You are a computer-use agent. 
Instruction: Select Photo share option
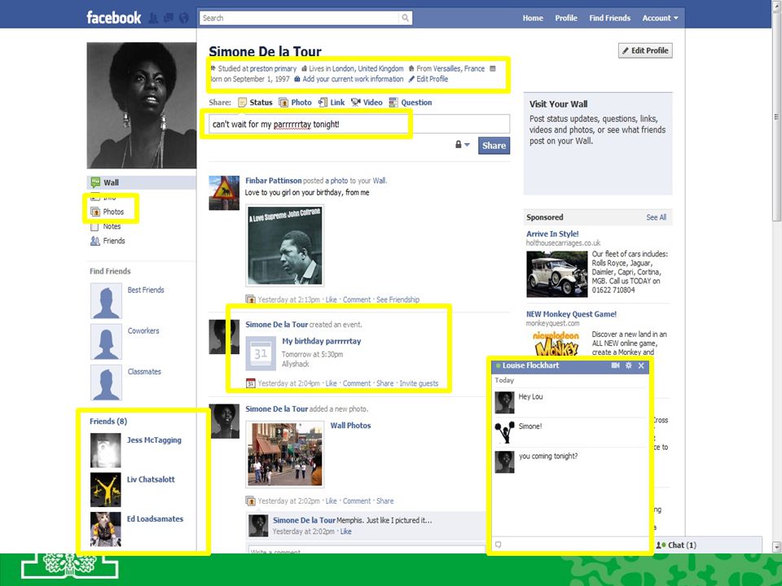coord(295,103)
